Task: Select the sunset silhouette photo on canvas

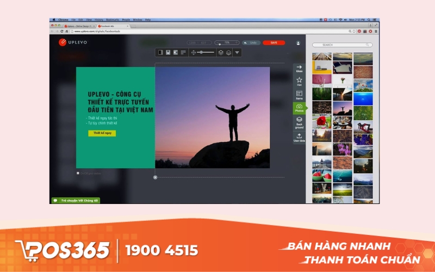Action: click(212, 118)
